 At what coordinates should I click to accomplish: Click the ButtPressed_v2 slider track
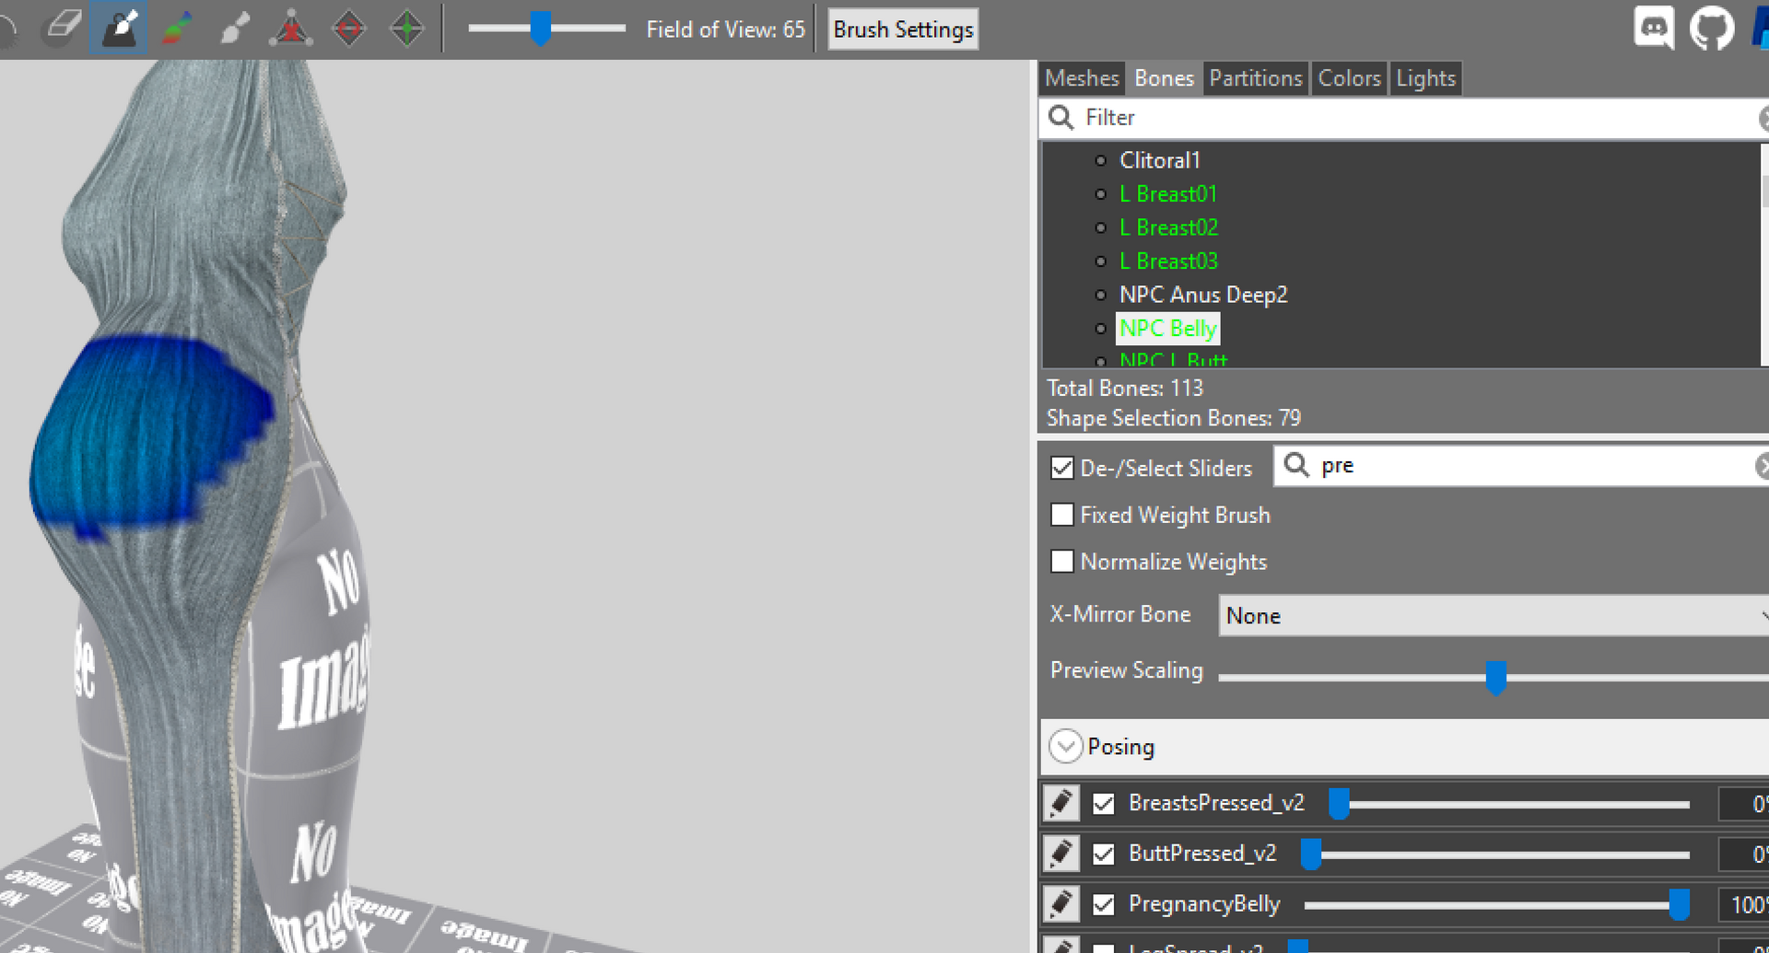1495,854
